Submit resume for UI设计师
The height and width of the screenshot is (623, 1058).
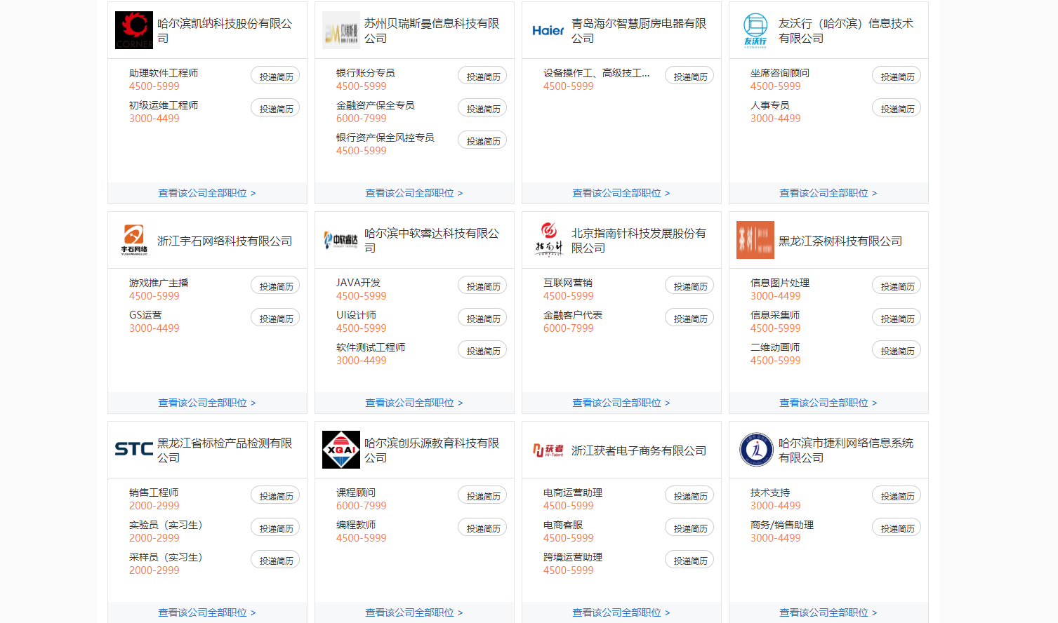pyautogui.click(x=482, y=318)
